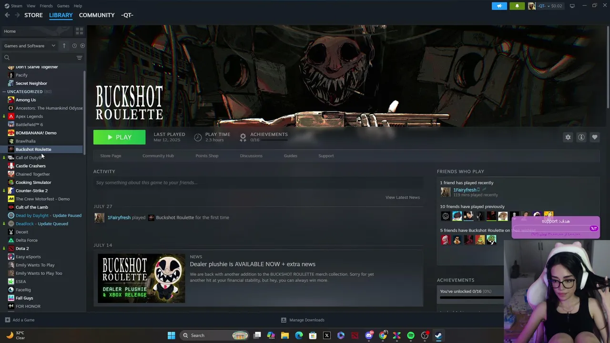
Task: Favorite Buckshot Roulette with heart icon
Action: click(x=595, y=137)
